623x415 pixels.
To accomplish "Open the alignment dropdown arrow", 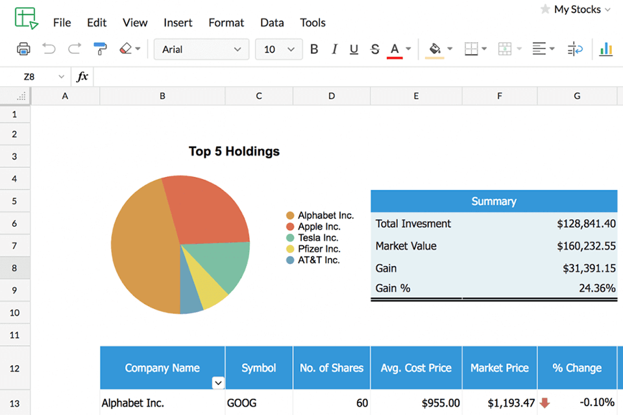I will (552, 49).
